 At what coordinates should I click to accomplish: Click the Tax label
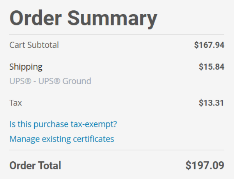click(x=16, y=103)
